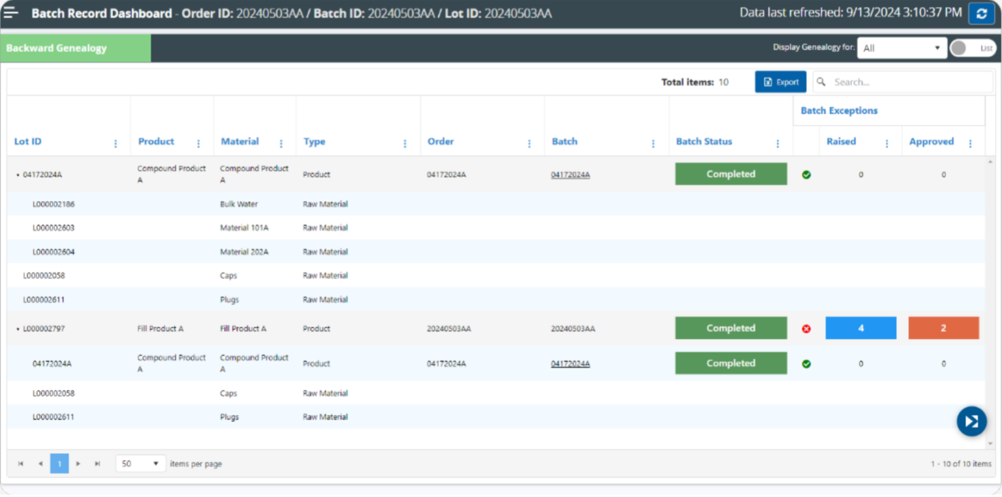
Task: Open items per page dropdown
Action: point(140,464)
